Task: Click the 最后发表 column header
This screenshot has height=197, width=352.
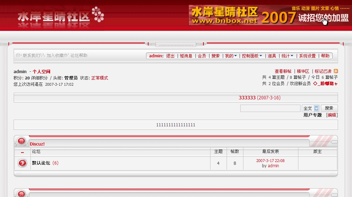Action: (x=270, y=152)
